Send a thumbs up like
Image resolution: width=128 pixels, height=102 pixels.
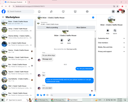point(94,95)
